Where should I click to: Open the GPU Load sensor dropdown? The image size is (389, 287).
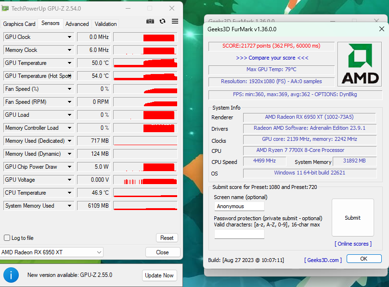tap(69, 115)
